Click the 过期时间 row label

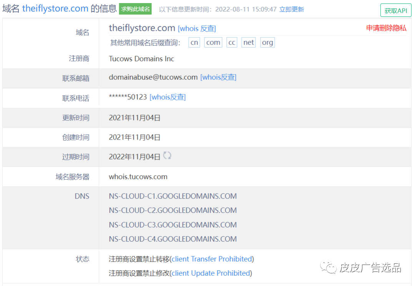(x=76, y=157)
